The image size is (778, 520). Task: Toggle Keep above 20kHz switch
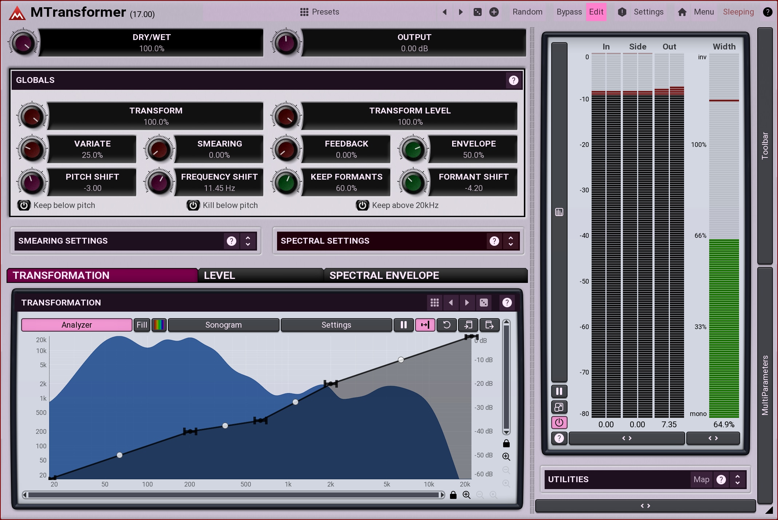[x=363, y=205]
